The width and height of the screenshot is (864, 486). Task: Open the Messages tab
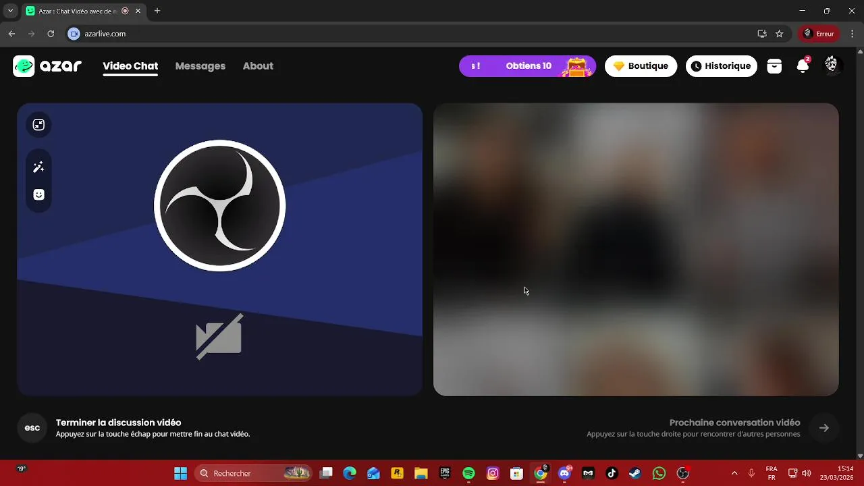pyautogui.click(x=200, y=66)
